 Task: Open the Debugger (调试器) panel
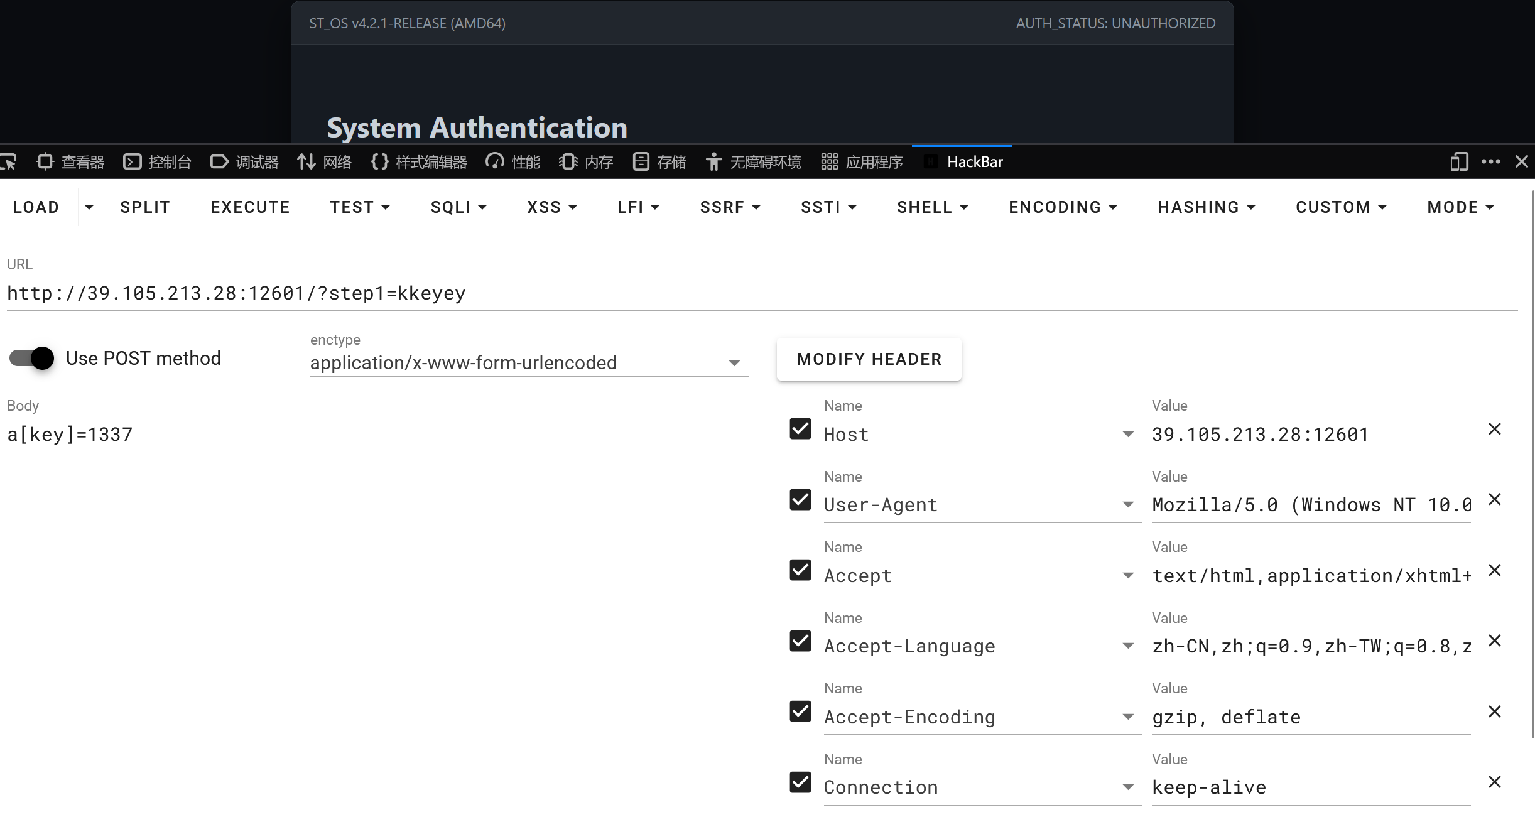[244, 162]
